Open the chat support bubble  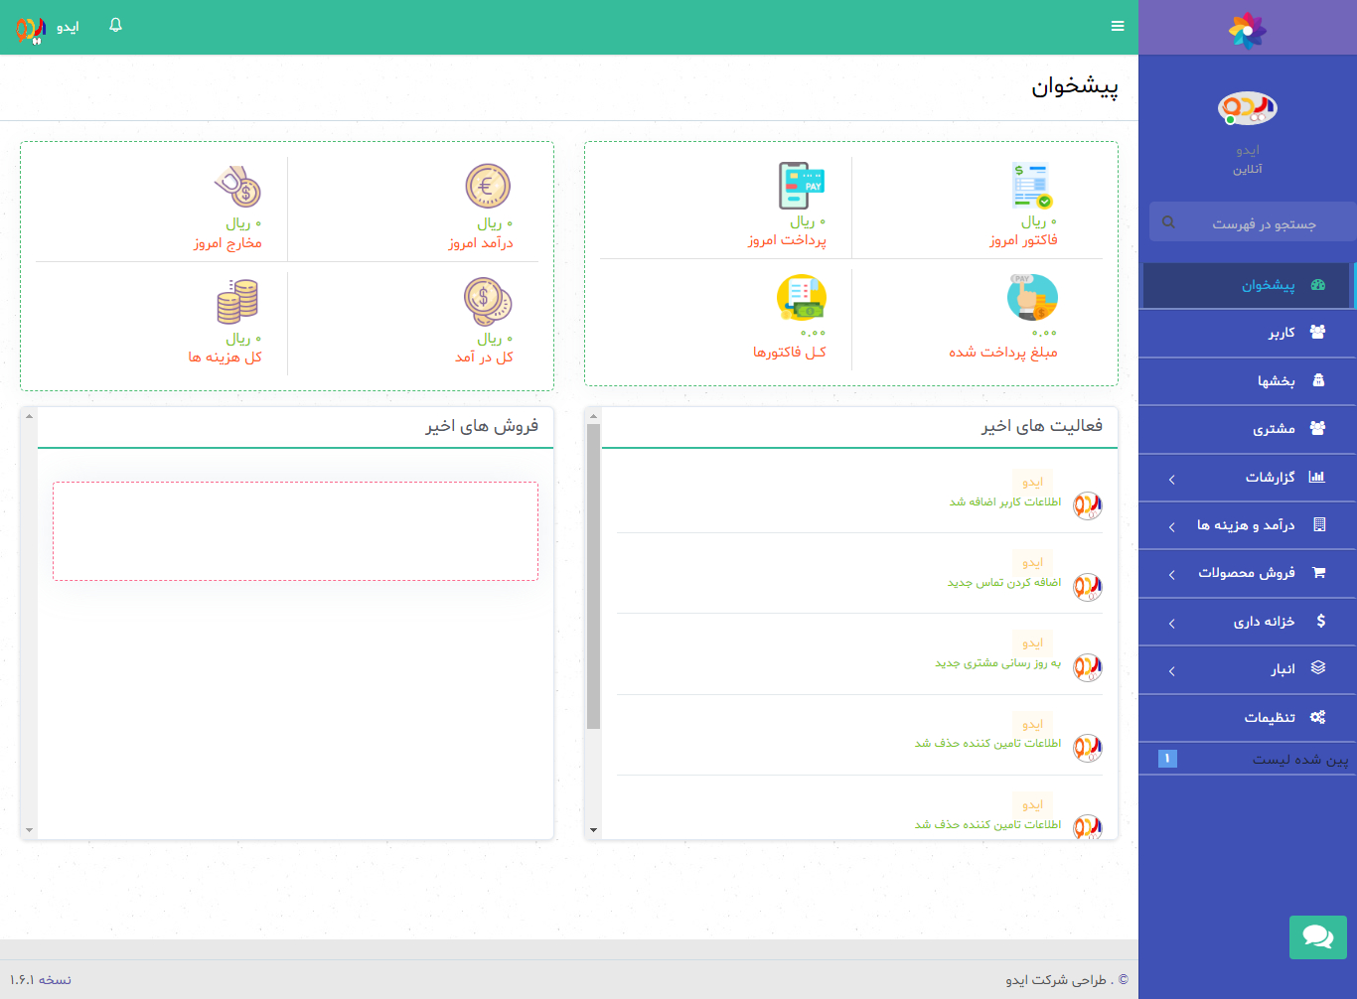point(1317,936)
